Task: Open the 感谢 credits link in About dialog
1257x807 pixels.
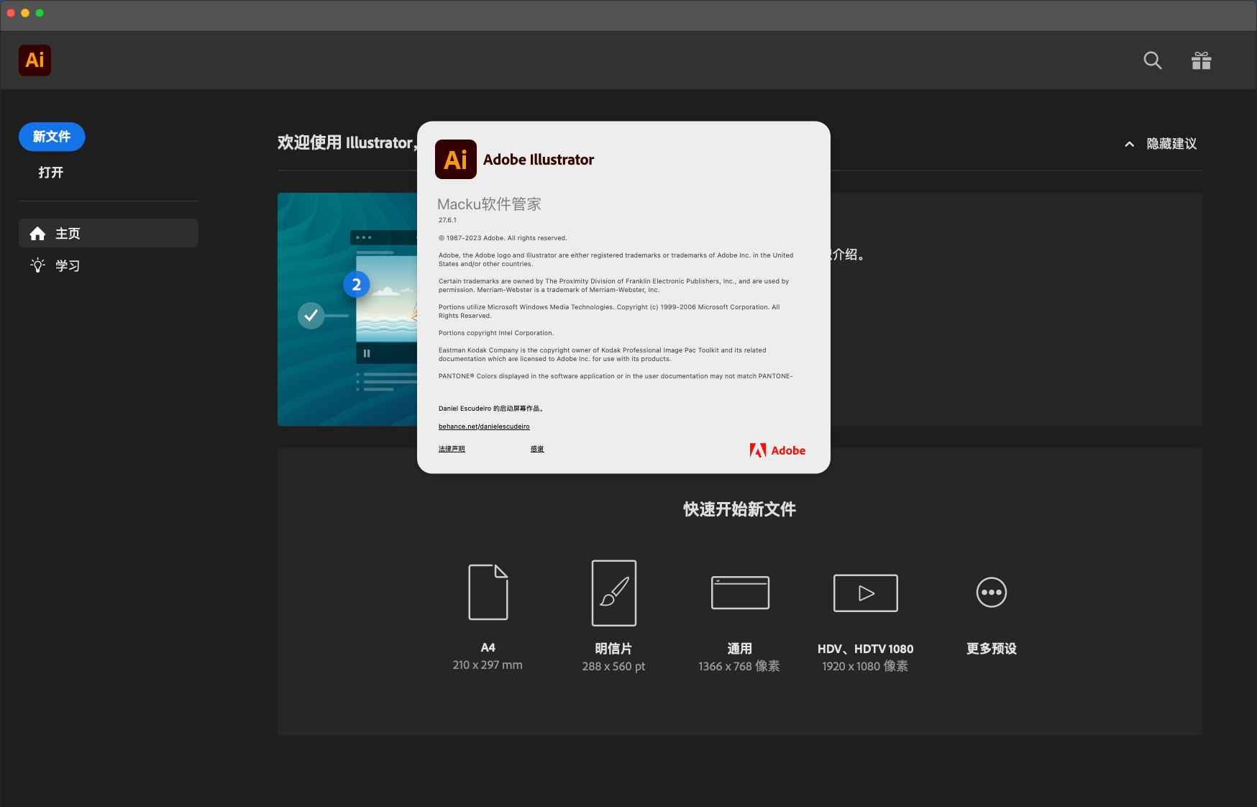Action: [537, 449]
